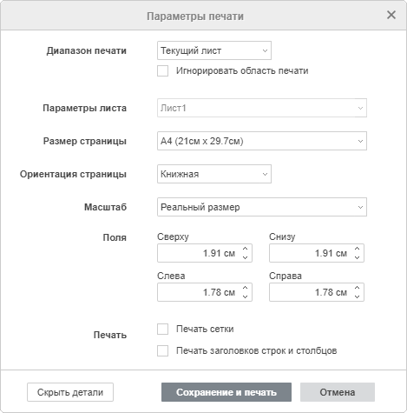The height and width of the screenshot is (413, 407).
Task: Increase the top margin (Сверху) with up arrow
Action: [246, 249]
